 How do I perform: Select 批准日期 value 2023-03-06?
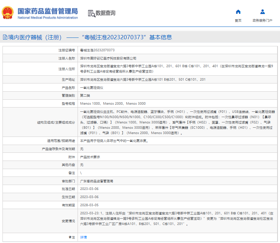[89, 189]
